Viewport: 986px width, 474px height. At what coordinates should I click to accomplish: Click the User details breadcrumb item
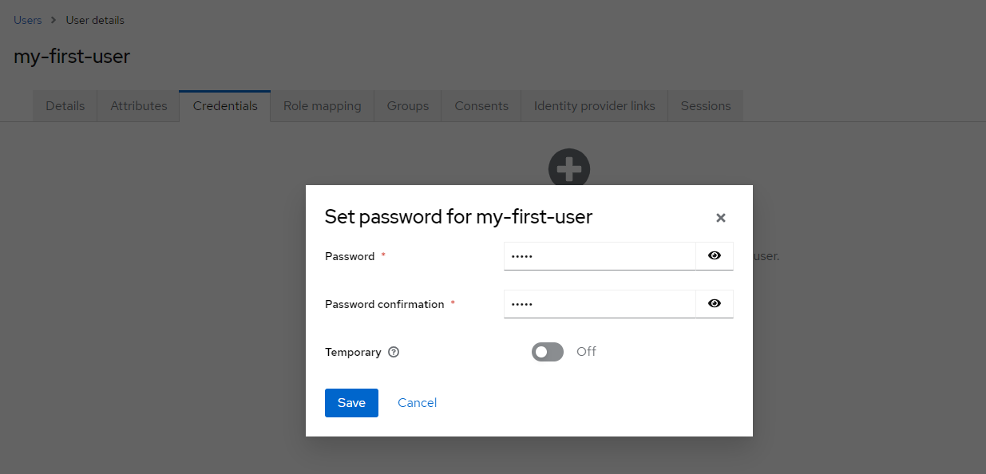coord(95,20)
